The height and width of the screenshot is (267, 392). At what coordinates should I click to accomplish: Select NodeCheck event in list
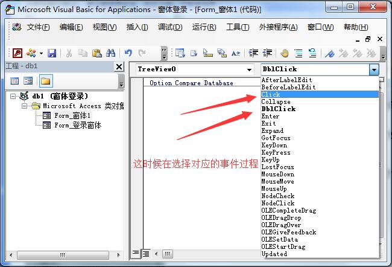coord(320,196)
